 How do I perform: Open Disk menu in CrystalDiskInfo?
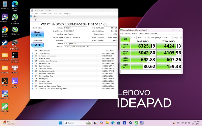pyautogui.click(x=56, y=14)
